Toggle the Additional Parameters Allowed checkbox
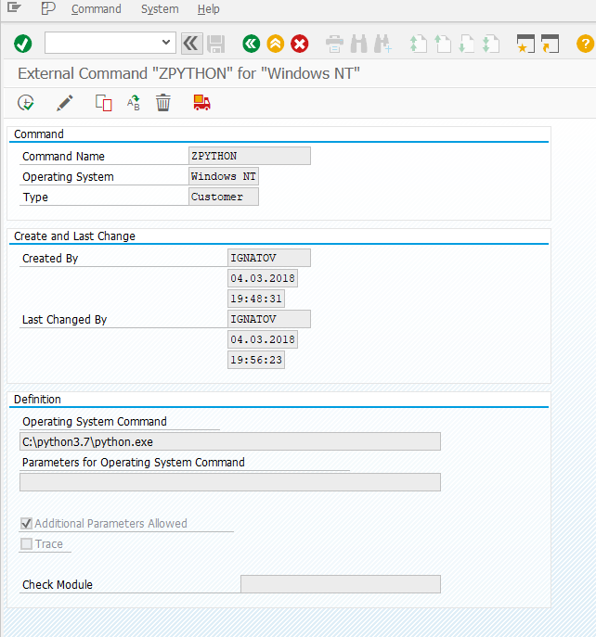Viewport: 596px width, 637px height. 26,523
